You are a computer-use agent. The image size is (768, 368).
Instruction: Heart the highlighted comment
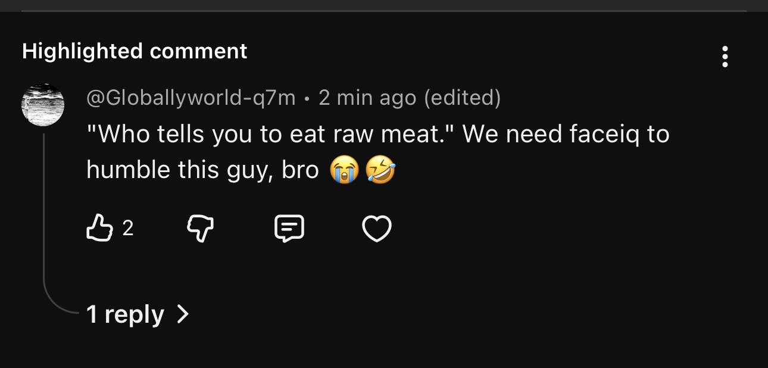click(x=377, y=228)
